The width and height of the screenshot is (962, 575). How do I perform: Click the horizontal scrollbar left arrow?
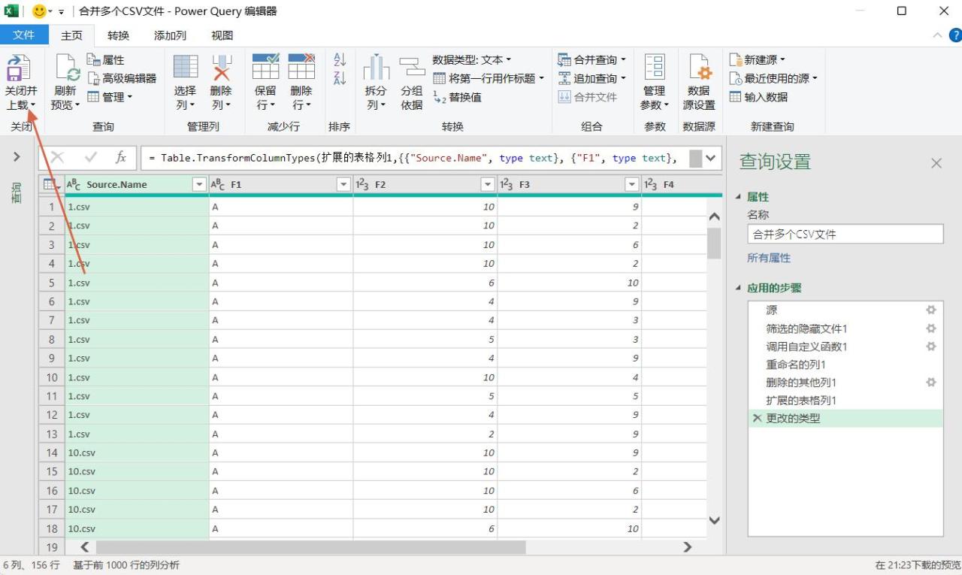[84, 547]
